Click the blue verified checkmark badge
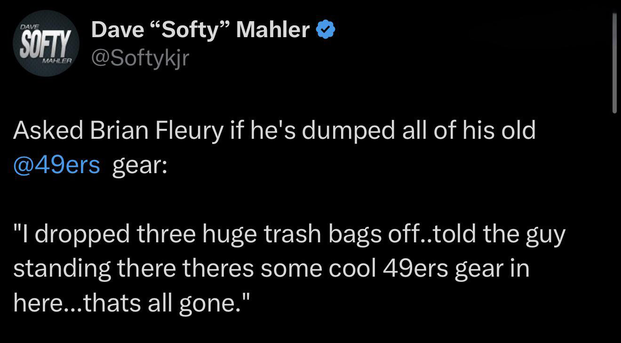621x343 pixels. coord(326,30)
